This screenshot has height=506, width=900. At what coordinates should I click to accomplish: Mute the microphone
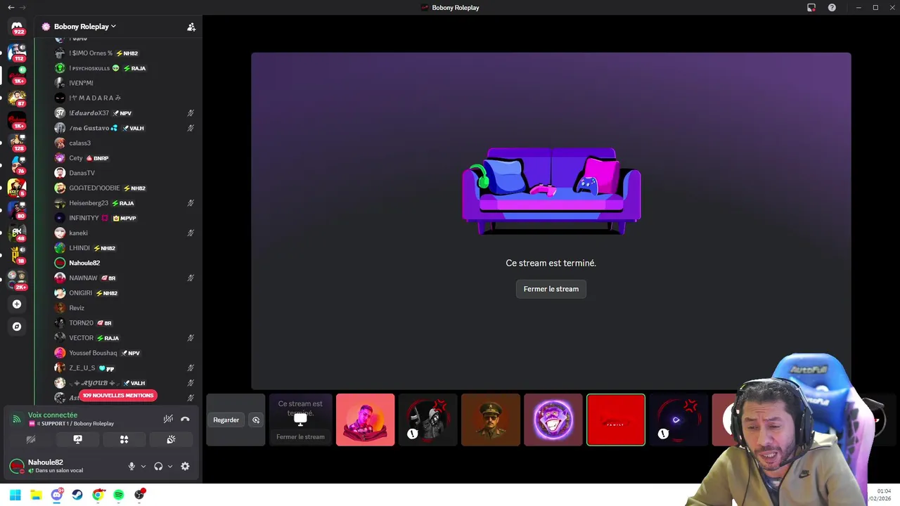point(131,466)
